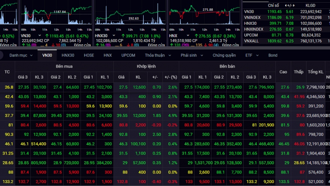This screenshot has height=186, width=330.
Task: Click the Chỉ số column header
Action: [x=273, y=6]
